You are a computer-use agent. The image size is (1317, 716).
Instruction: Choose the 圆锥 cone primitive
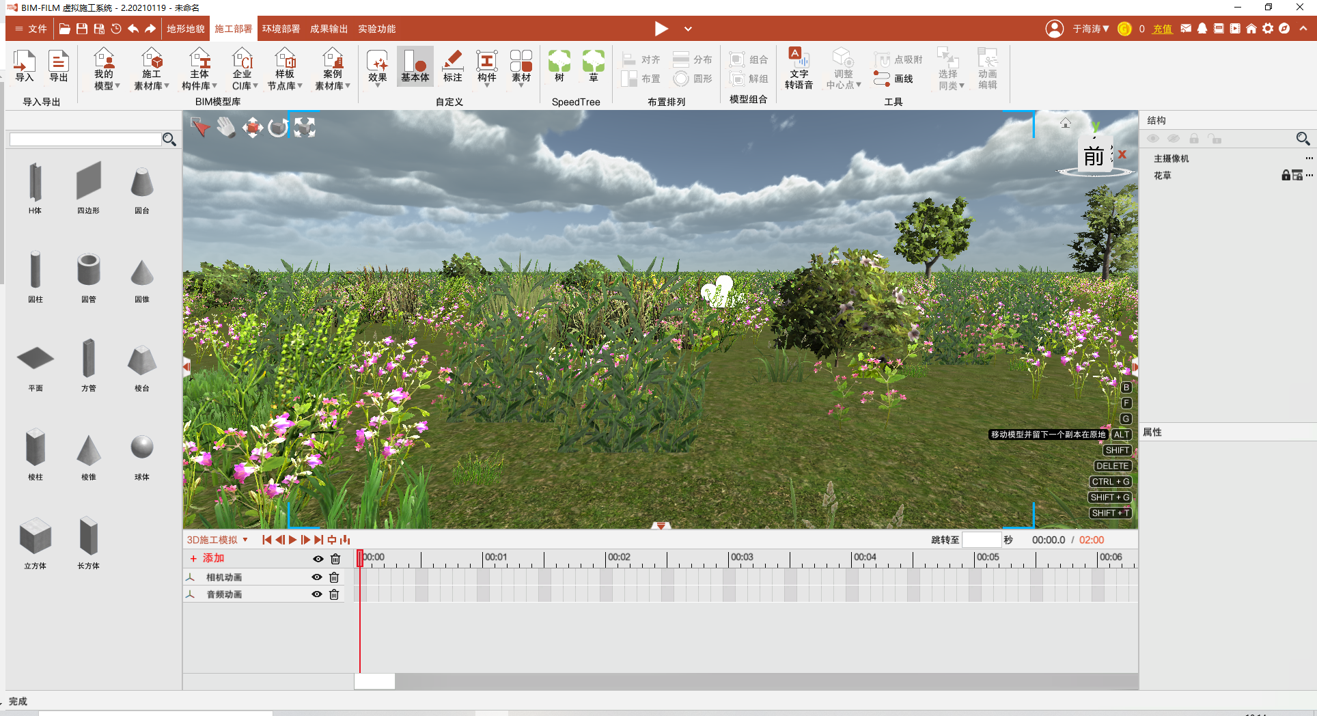pyautogui.click(x=141, y=273)
